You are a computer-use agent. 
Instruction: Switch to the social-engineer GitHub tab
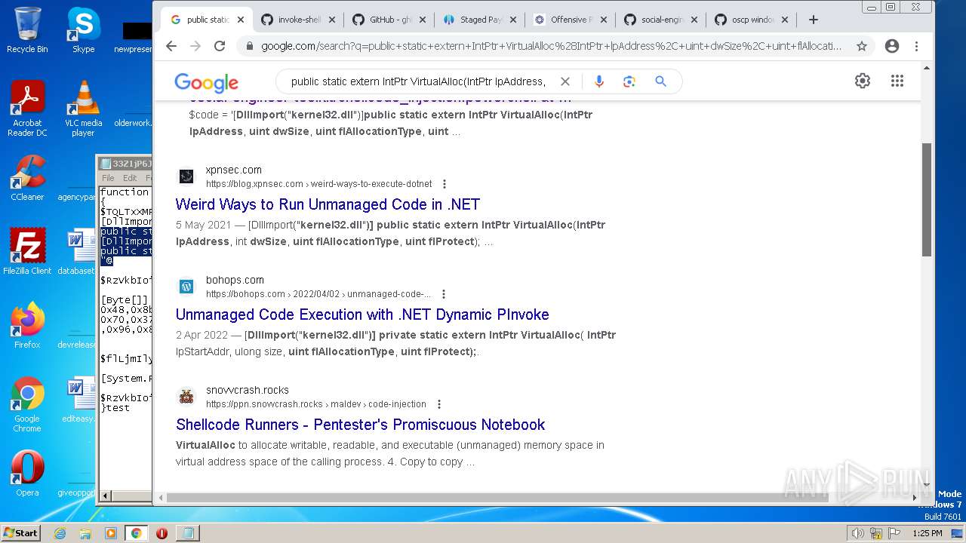tap(660, 20)
